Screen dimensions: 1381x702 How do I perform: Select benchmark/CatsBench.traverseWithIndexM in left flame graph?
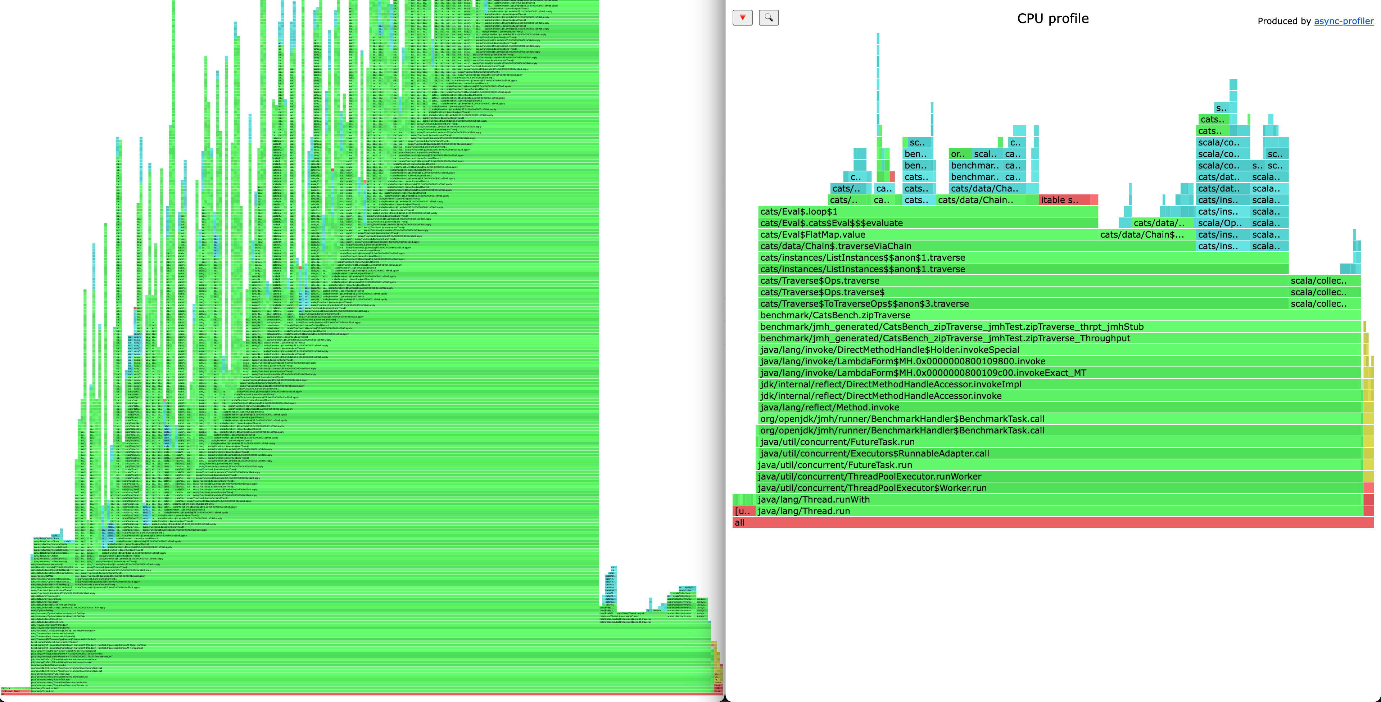point(371,643)
